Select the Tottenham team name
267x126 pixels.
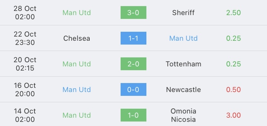[183, 64]
